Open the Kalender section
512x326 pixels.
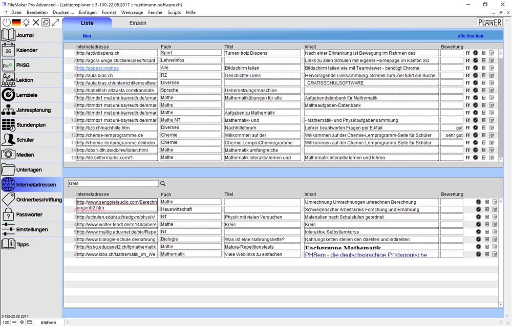click(31, 50)
